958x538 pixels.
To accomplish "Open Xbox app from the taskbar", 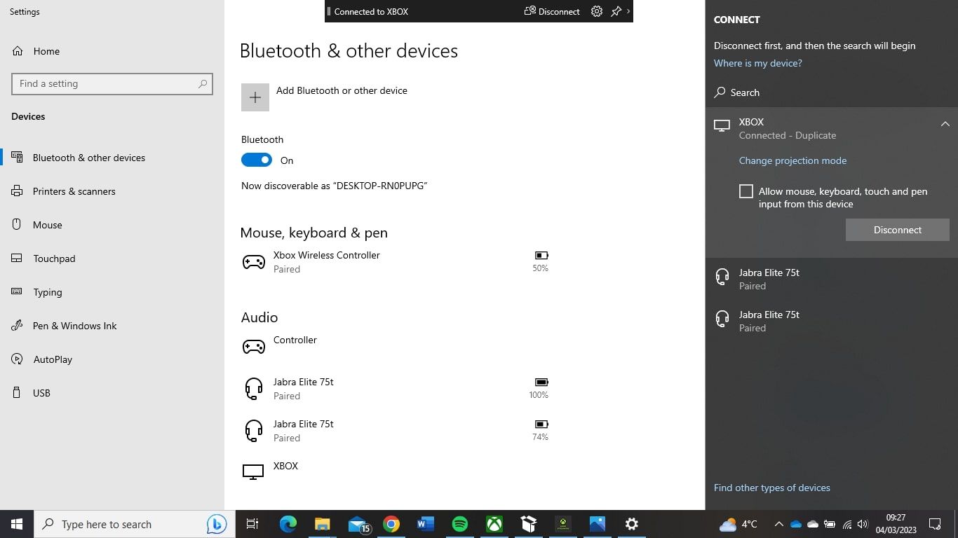I will 494,524.
